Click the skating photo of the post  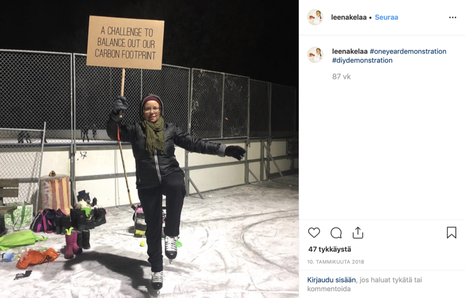(x=149, y=149)
